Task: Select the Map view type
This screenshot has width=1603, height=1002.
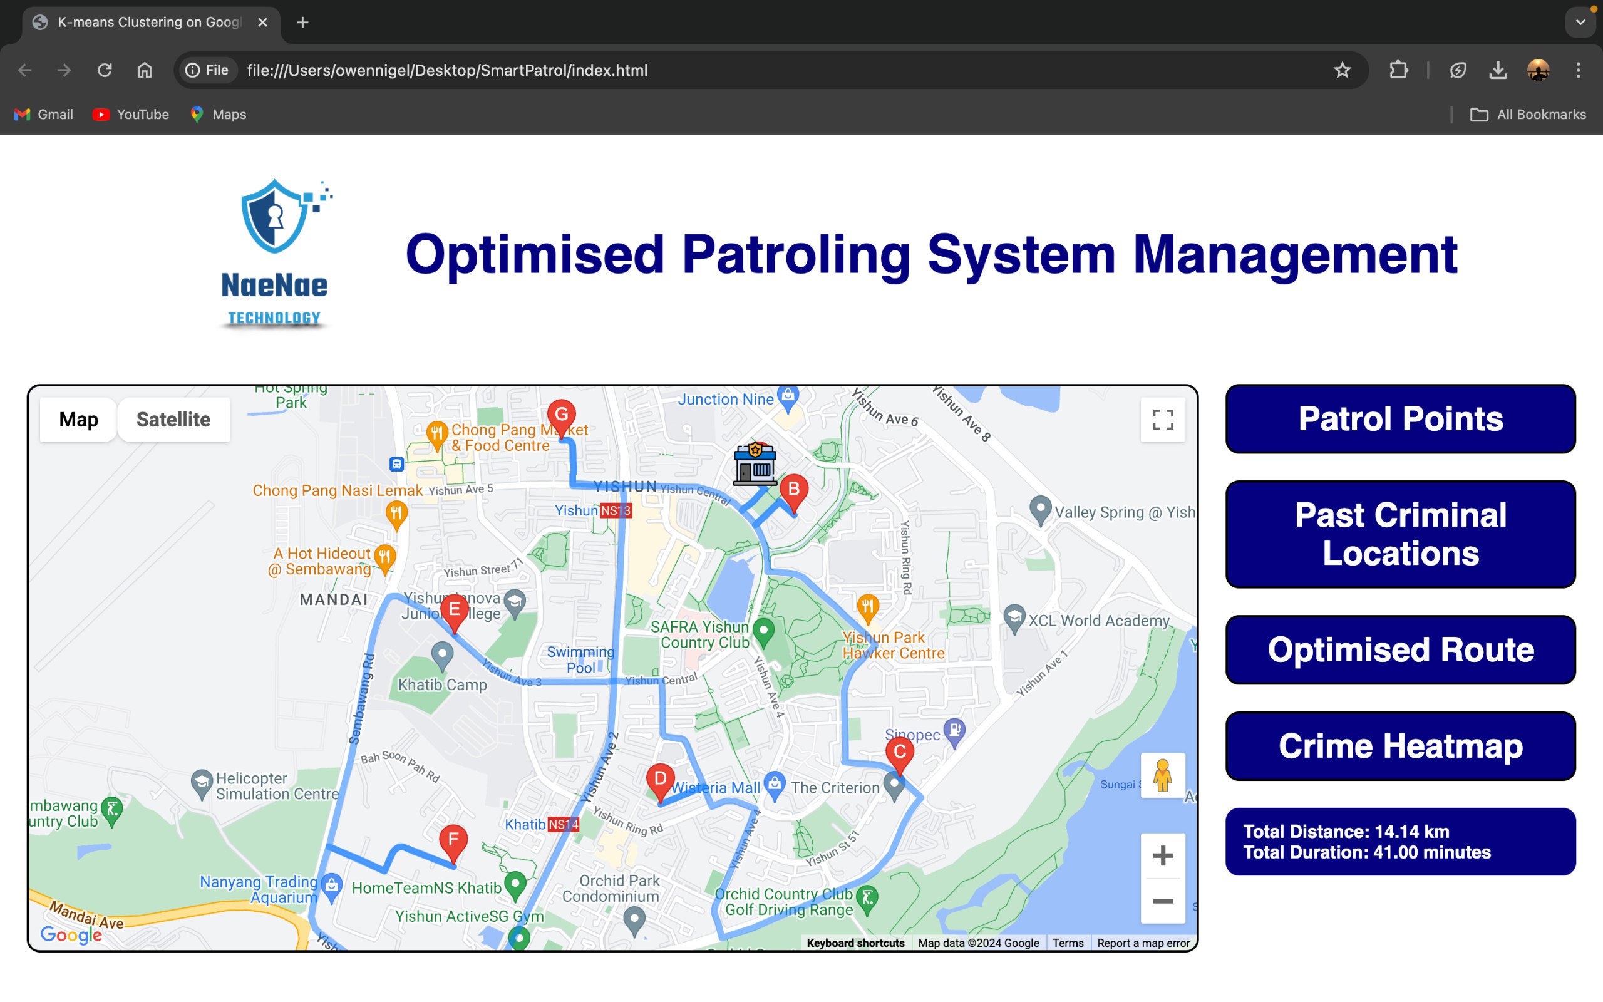Action: click(78, 420)
